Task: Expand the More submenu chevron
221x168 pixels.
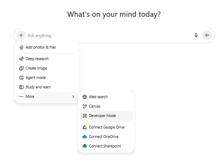Action: pos(73,97)
